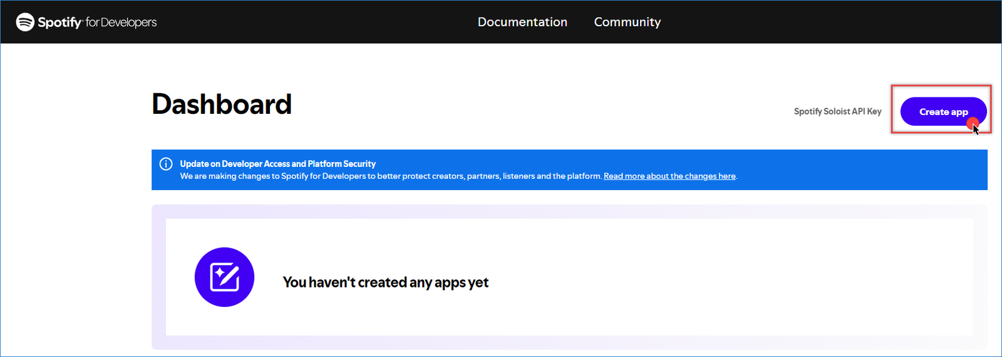
Task: Click the Dashboard heading
Action: tap(222, 104)
